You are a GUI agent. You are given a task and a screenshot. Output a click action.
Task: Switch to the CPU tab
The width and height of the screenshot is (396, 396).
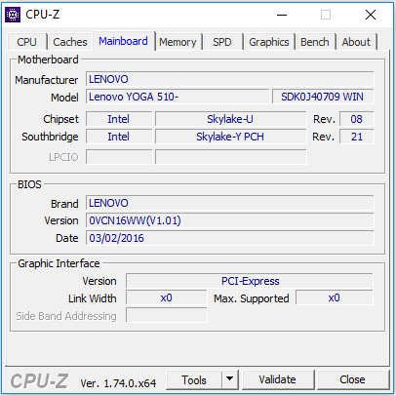click(26, 42)
